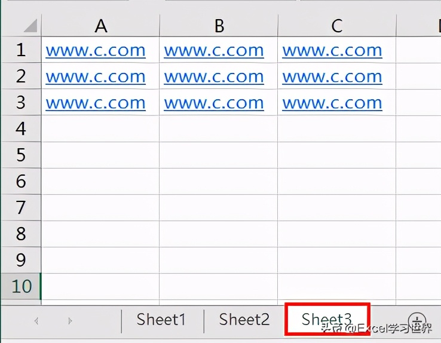Viewport: 441px width, 343px height.
Task: Select column A by its header
Action: [x=100, y=26]
